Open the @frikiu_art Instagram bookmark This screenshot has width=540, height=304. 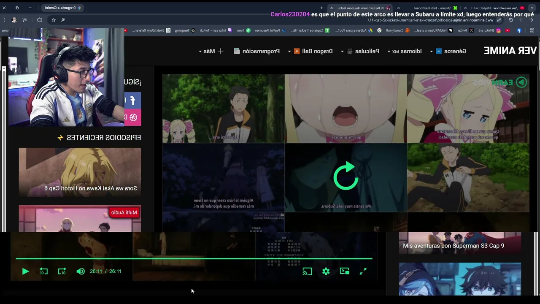(x=489, y=30)
